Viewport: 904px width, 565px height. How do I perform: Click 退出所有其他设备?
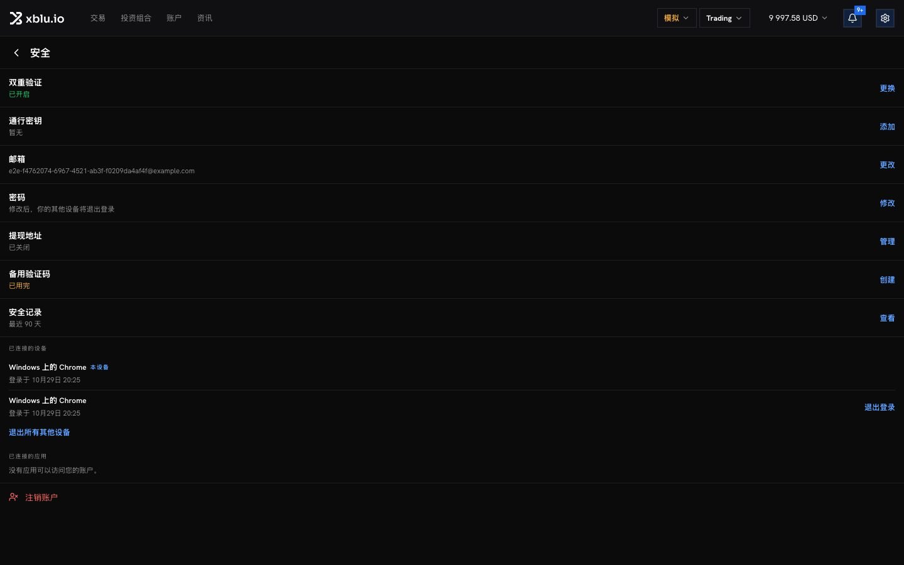coord(40,433)
